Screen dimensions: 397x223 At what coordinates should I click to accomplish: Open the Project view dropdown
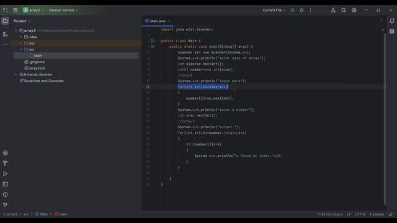[x=22, y=21]
